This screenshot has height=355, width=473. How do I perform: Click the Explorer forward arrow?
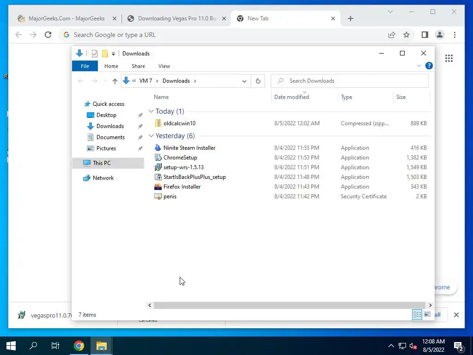94,81
